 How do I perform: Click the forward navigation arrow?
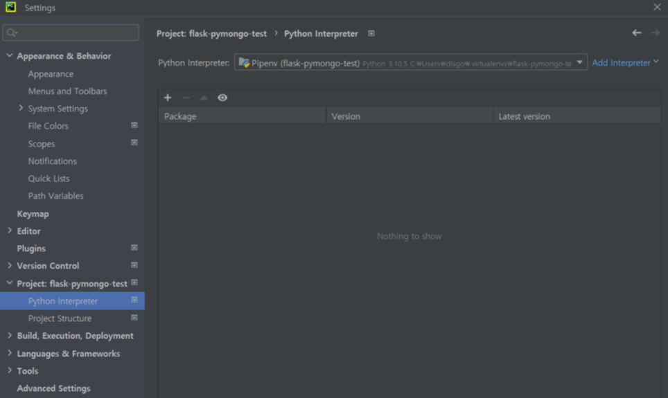pyautogui.click(x=655, y=33)
